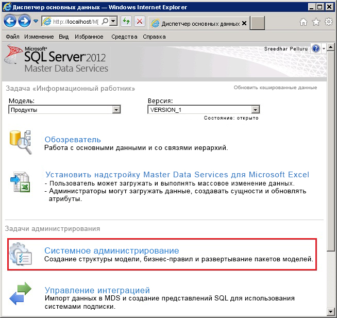337x318 pixels.
Task: Click the SQL Server 2012 logo
Action: 56,59
